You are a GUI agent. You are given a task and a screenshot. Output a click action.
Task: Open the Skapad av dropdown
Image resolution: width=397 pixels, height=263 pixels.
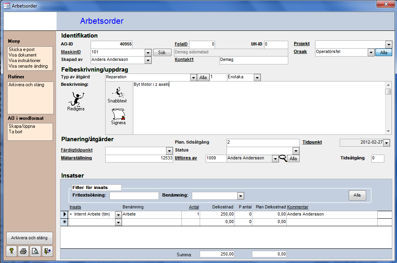click(148, 60)
